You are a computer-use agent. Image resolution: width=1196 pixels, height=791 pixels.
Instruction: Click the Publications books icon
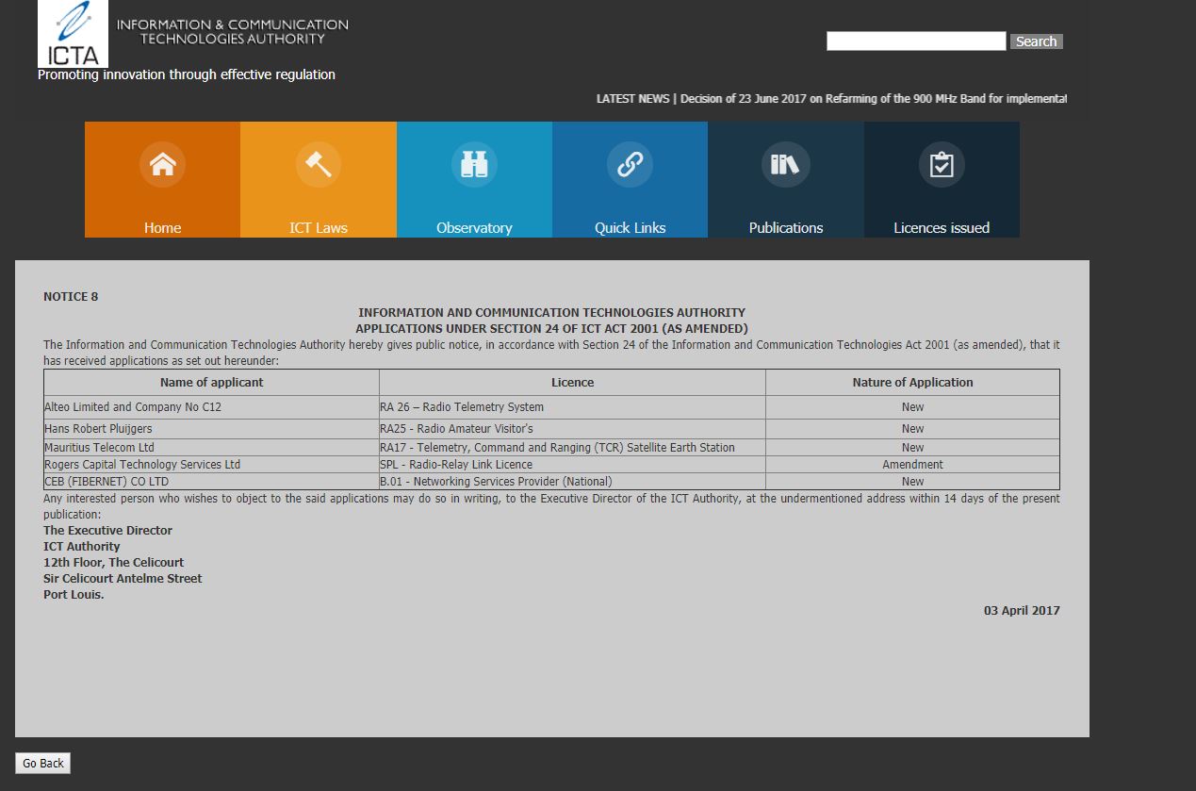point(786,165)
